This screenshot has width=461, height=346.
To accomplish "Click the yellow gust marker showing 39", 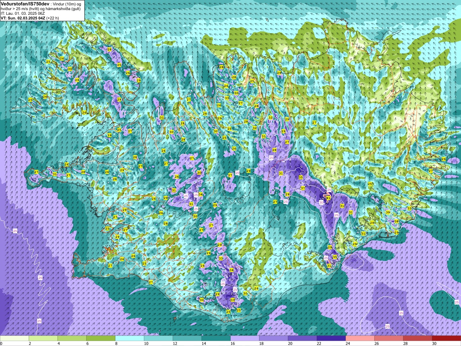I will coord(388,213).
